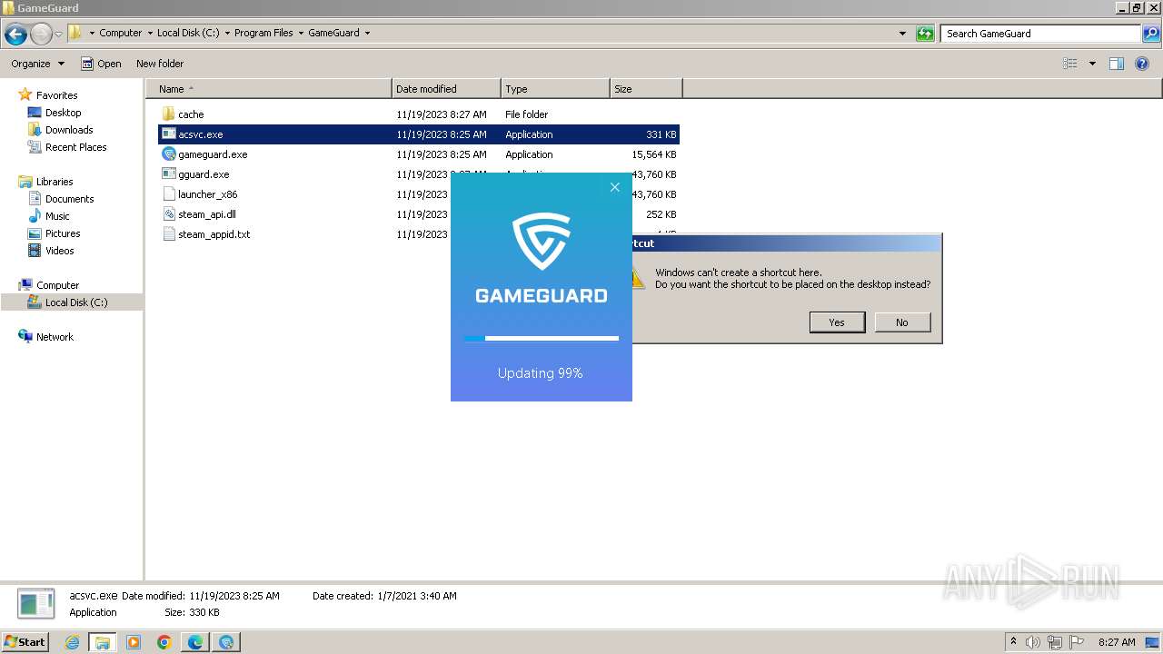Click the volume speaker tray icon
The image size is (1163, 654).
1033,642
